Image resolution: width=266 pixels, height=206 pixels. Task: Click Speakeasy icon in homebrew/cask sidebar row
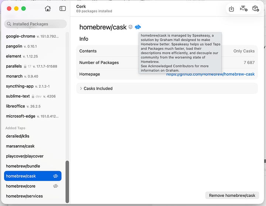click(x=56, y=176)
